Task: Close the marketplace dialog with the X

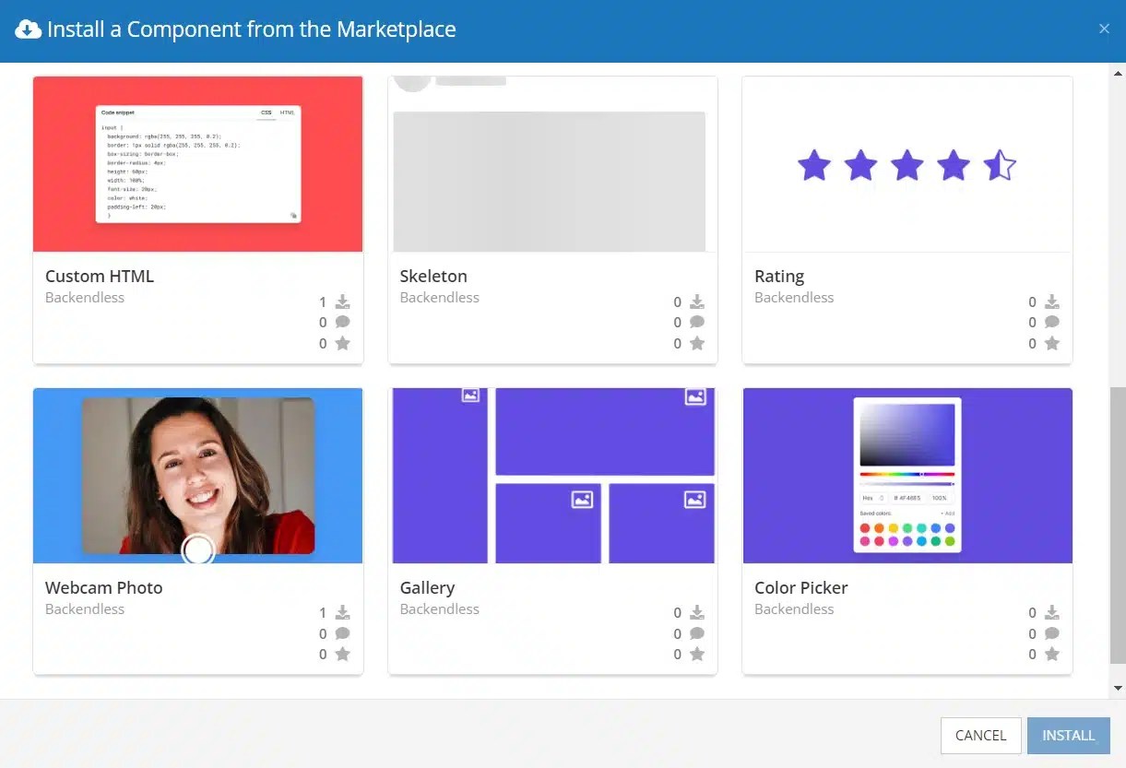Action: point(1104,29)
